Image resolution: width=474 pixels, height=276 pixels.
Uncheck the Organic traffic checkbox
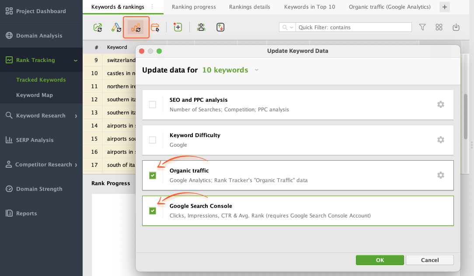point(153,176)
